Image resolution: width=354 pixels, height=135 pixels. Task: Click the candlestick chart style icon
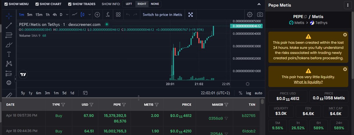[83, 14]
